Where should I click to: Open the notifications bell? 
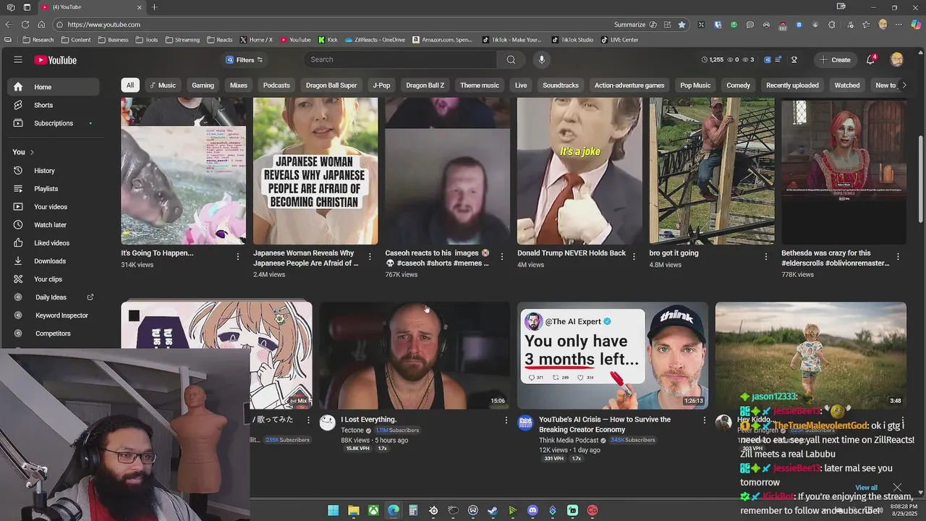(x=871, y=60)
